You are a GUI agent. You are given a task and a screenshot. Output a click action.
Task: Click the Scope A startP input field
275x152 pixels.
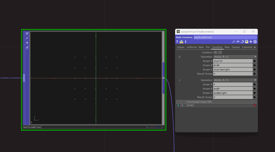[233, 61]
